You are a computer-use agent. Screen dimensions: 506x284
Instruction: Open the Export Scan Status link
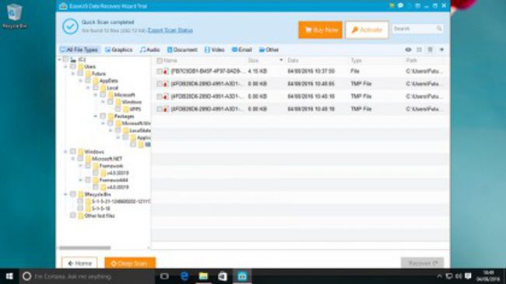[170, 30]
